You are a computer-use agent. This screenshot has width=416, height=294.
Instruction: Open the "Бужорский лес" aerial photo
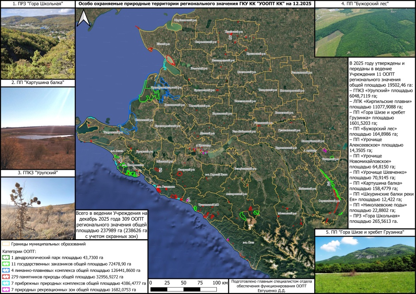click(x=365, y=33)
